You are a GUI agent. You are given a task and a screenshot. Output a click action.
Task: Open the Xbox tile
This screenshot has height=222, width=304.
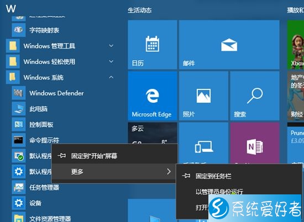[x=296, y=45]
